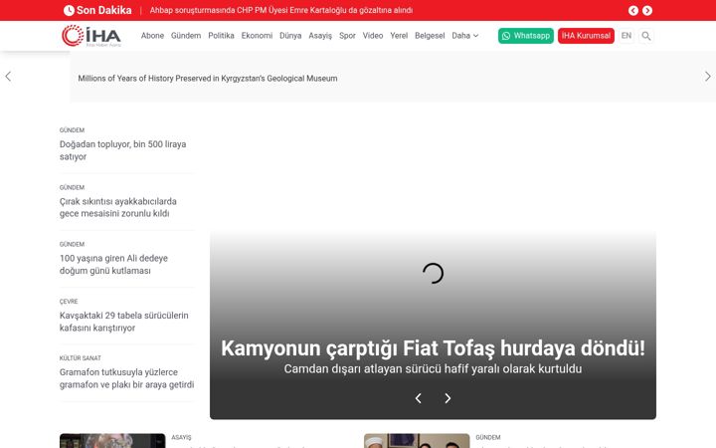Image resolution: width=716 pixels, height=448 pixels.
Task: Open article 'Doğadan topluyor, bin 500 liraya satıyor'
Action: click(123, 150)
